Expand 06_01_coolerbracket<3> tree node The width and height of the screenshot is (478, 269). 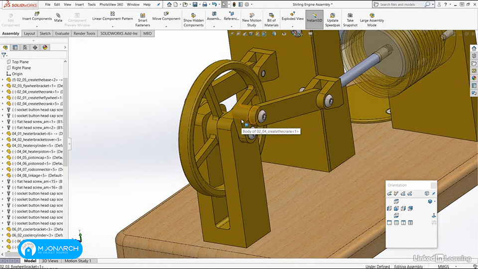(3, 229)
